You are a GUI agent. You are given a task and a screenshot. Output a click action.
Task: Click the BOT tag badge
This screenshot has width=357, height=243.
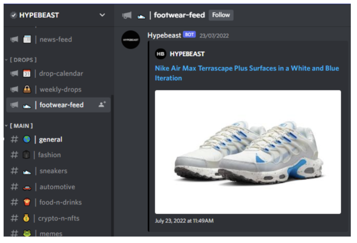pyautogui.click(x=189, y=35)
